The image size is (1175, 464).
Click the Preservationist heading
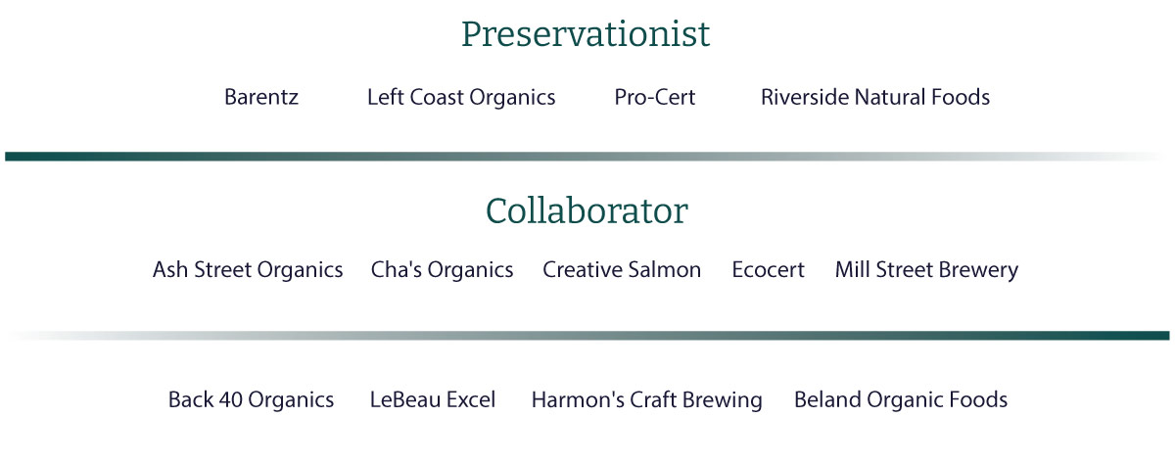pos(586,34)
